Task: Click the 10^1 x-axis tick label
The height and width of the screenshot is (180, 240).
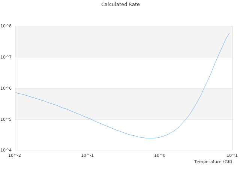Action: [x=232, y=155]
